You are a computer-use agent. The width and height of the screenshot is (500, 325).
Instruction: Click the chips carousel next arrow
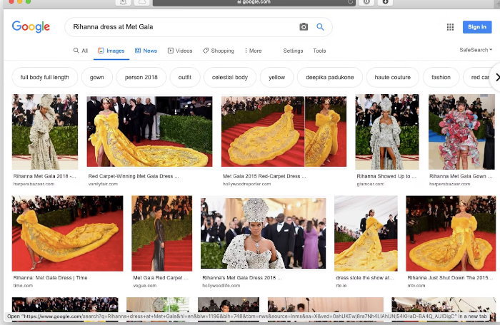(x=497, y=77)
